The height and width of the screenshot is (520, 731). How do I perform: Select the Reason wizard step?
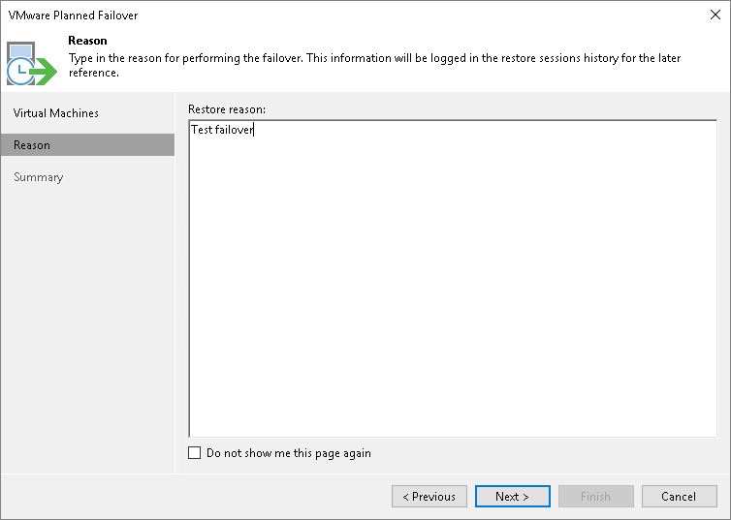(x=87, y=145)
